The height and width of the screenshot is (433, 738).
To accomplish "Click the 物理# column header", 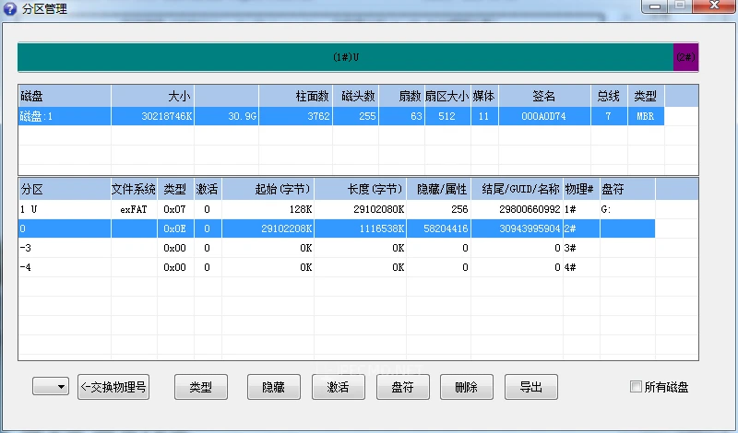I will point(581,189).
